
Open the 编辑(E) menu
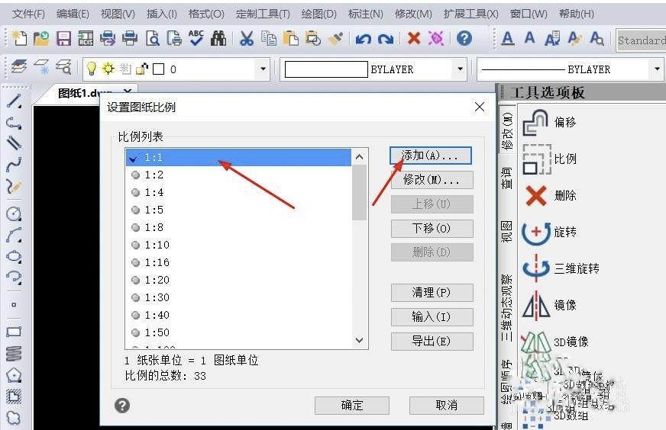[73, 14]
